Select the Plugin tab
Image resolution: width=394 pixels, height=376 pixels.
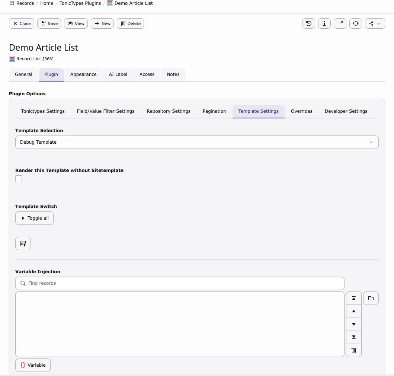pos(51,74)
